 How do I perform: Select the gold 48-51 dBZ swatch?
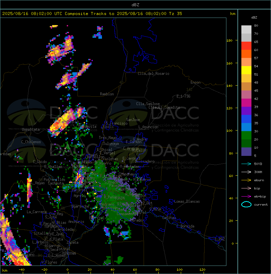click(x=246, y=78)
